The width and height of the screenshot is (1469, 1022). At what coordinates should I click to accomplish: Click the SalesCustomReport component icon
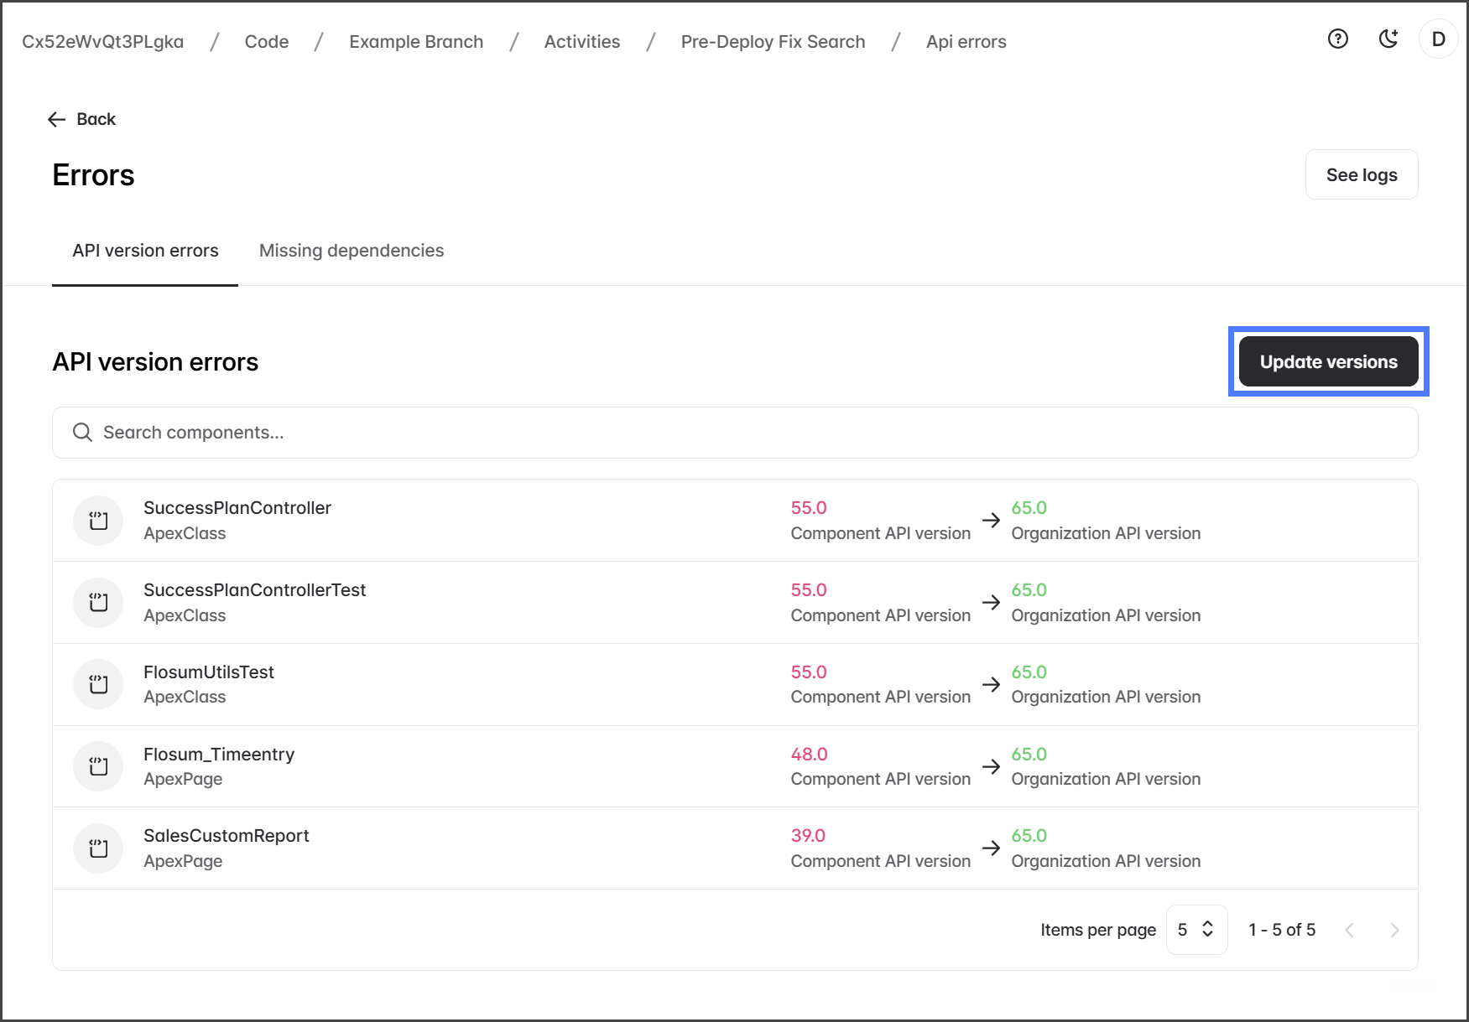(99, 848)
